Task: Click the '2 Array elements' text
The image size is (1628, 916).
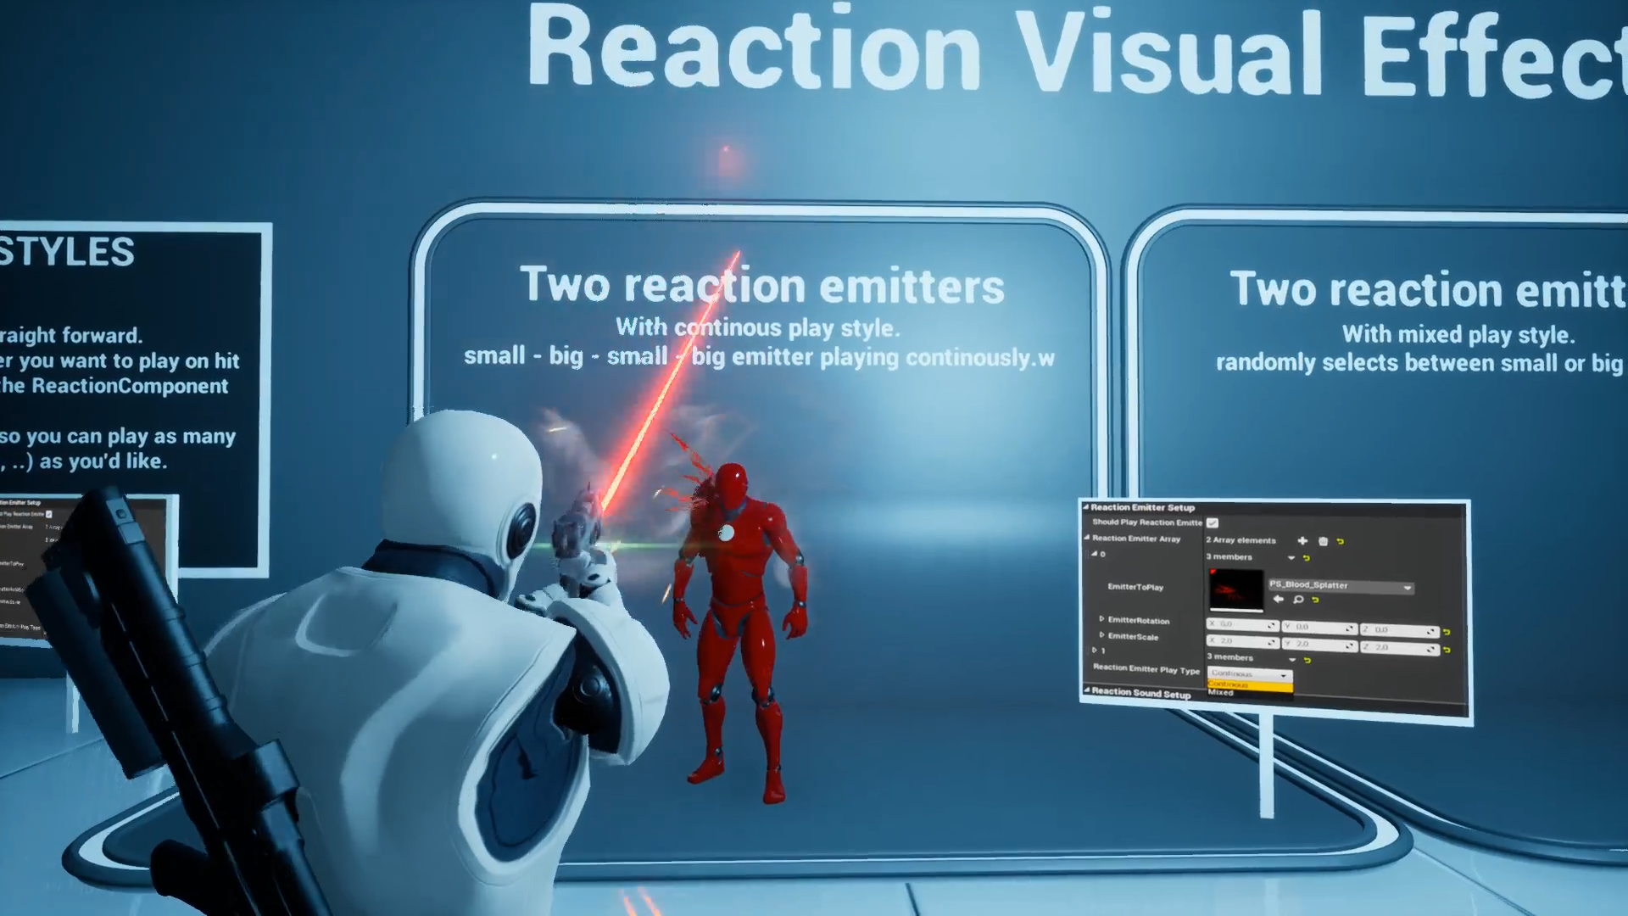Action: point(1241,540)
